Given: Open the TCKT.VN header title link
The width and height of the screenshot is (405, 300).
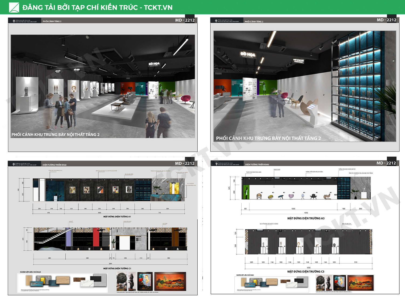Looking at the screenshot, I should click(x=97, y=7).
